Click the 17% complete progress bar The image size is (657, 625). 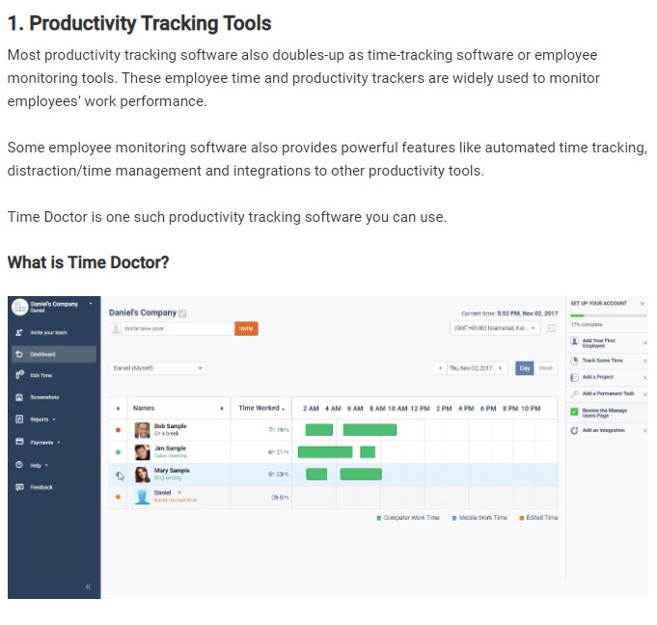click(x=609, y=315)
